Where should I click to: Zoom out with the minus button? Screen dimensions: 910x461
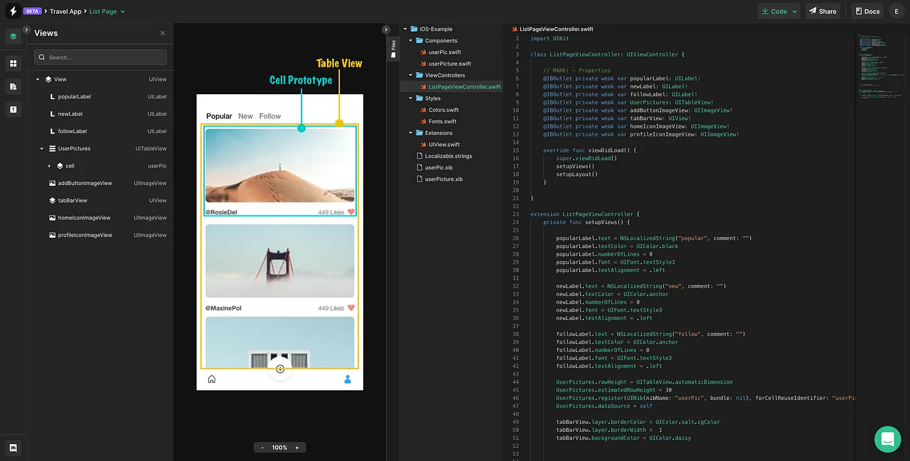coord(263,447)
